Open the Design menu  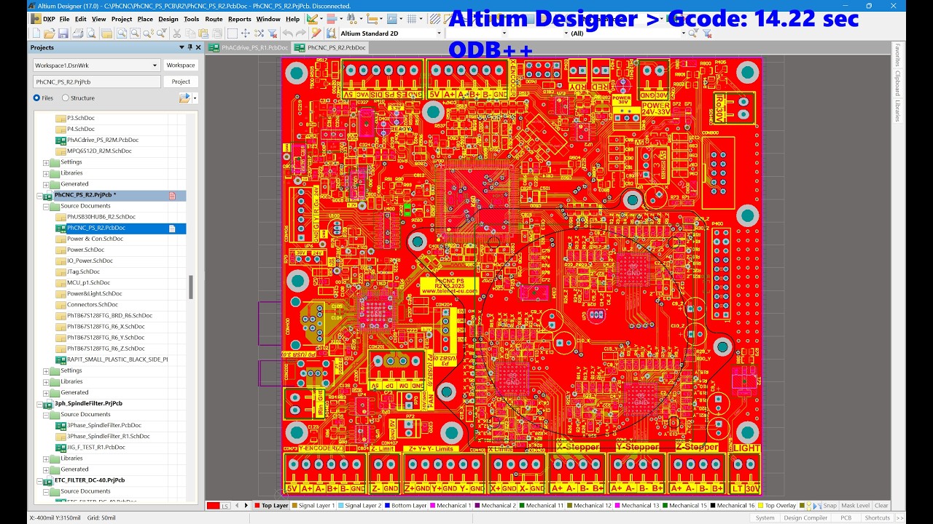pos(168,19)
